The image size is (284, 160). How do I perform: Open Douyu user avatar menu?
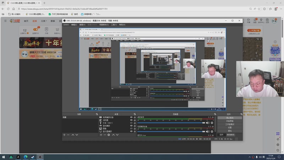(274, 21)
